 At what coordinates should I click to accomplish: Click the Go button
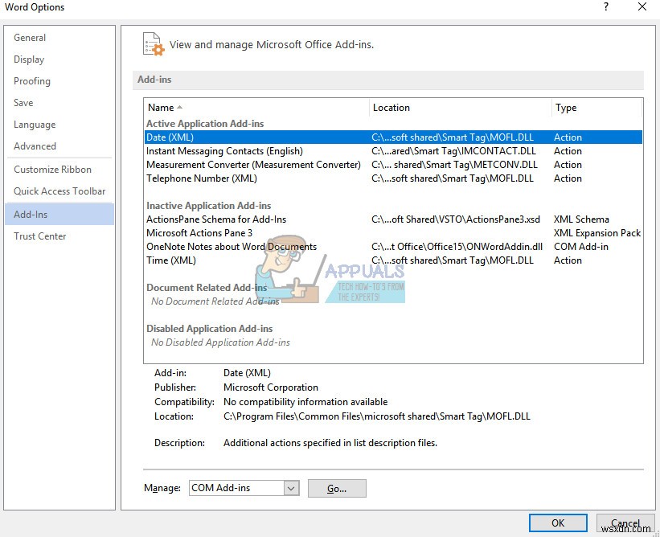click(337, 488)
